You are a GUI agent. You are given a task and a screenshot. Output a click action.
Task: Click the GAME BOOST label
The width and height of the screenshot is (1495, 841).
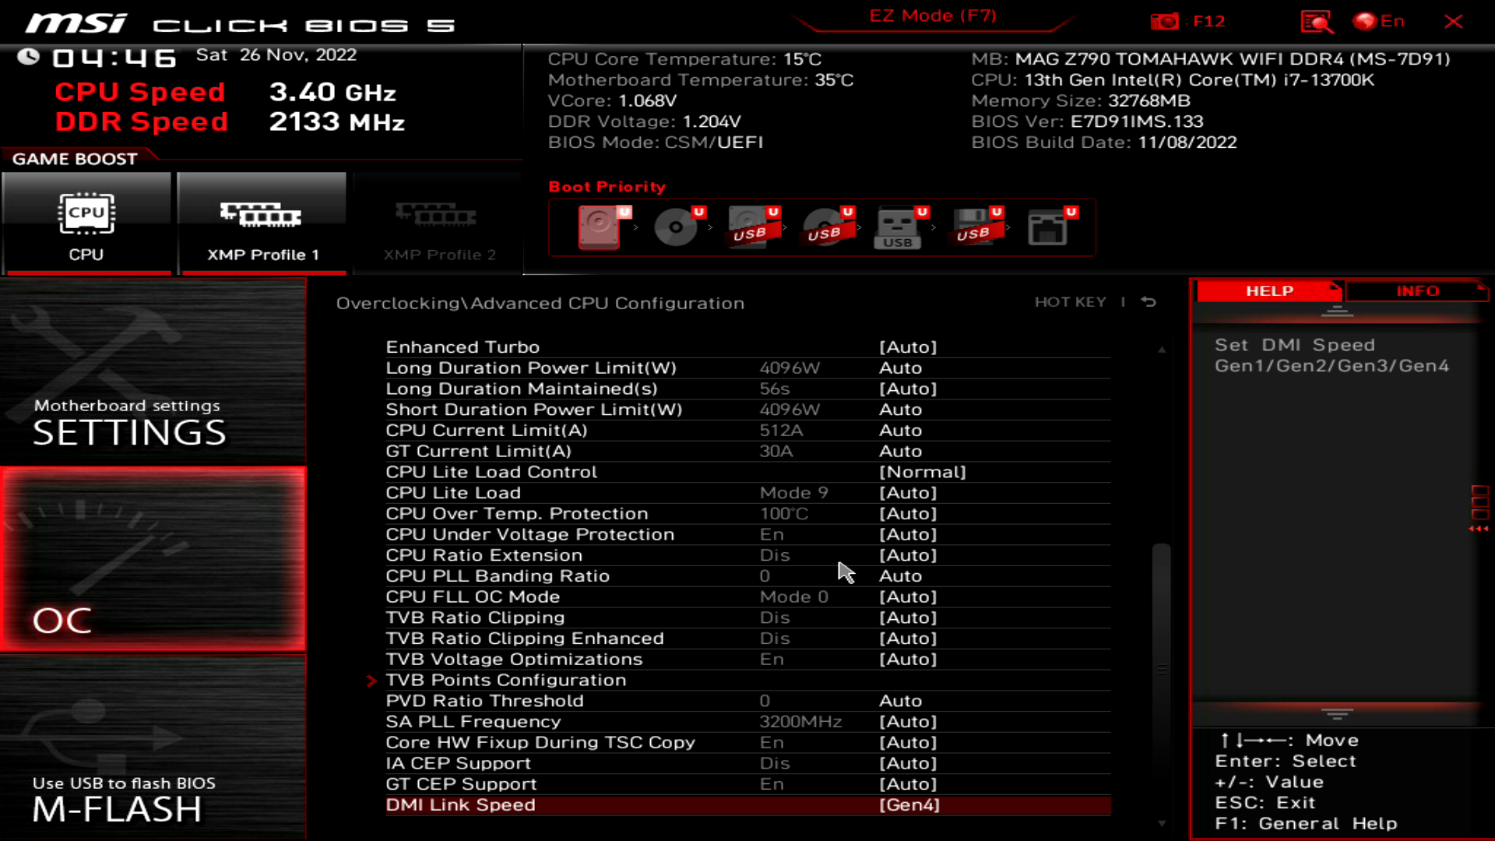click(75, 160)
